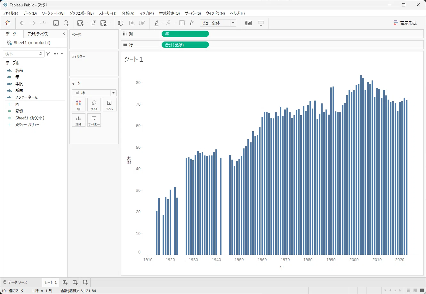Clear the sheet with the toolbar icon
The image size is (426, 294).
(103, 23)
